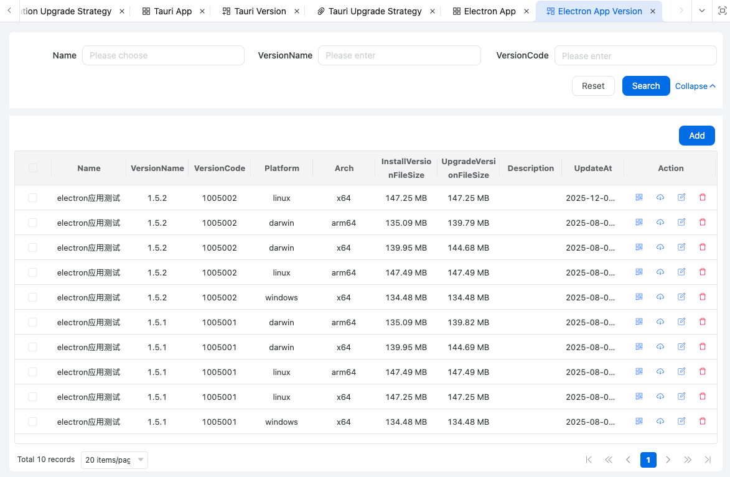Viewport: 730px width, 477px height.
Task: Edit the 1.5.1 linux arm64 row
Action: click(x=681, y=371)
